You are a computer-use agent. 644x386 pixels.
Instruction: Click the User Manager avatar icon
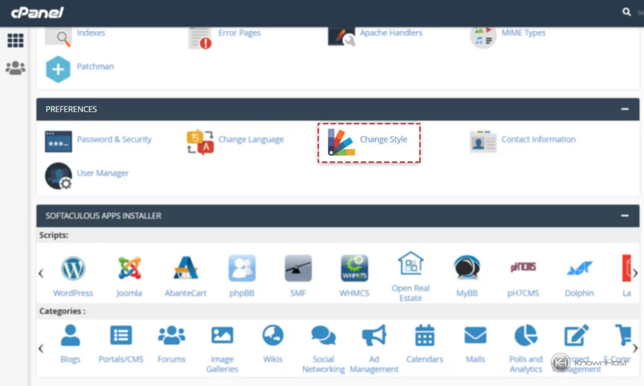pyautogui.click(x=58, y=176)
